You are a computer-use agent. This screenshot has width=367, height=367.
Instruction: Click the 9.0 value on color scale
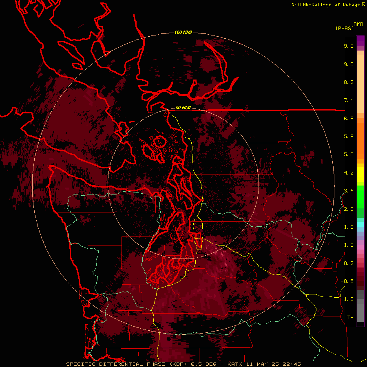coord(349,64)
